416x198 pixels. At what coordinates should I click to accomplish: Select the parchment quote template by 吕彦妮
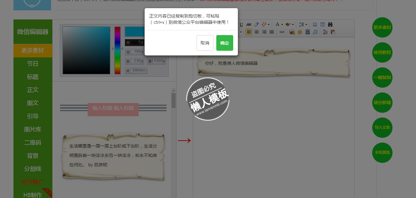click(113, 156)
